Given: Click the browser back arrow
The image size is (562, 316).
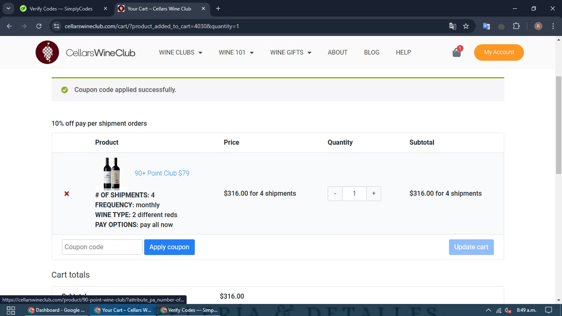Looking at the screenshot, I should pos(9,26).
